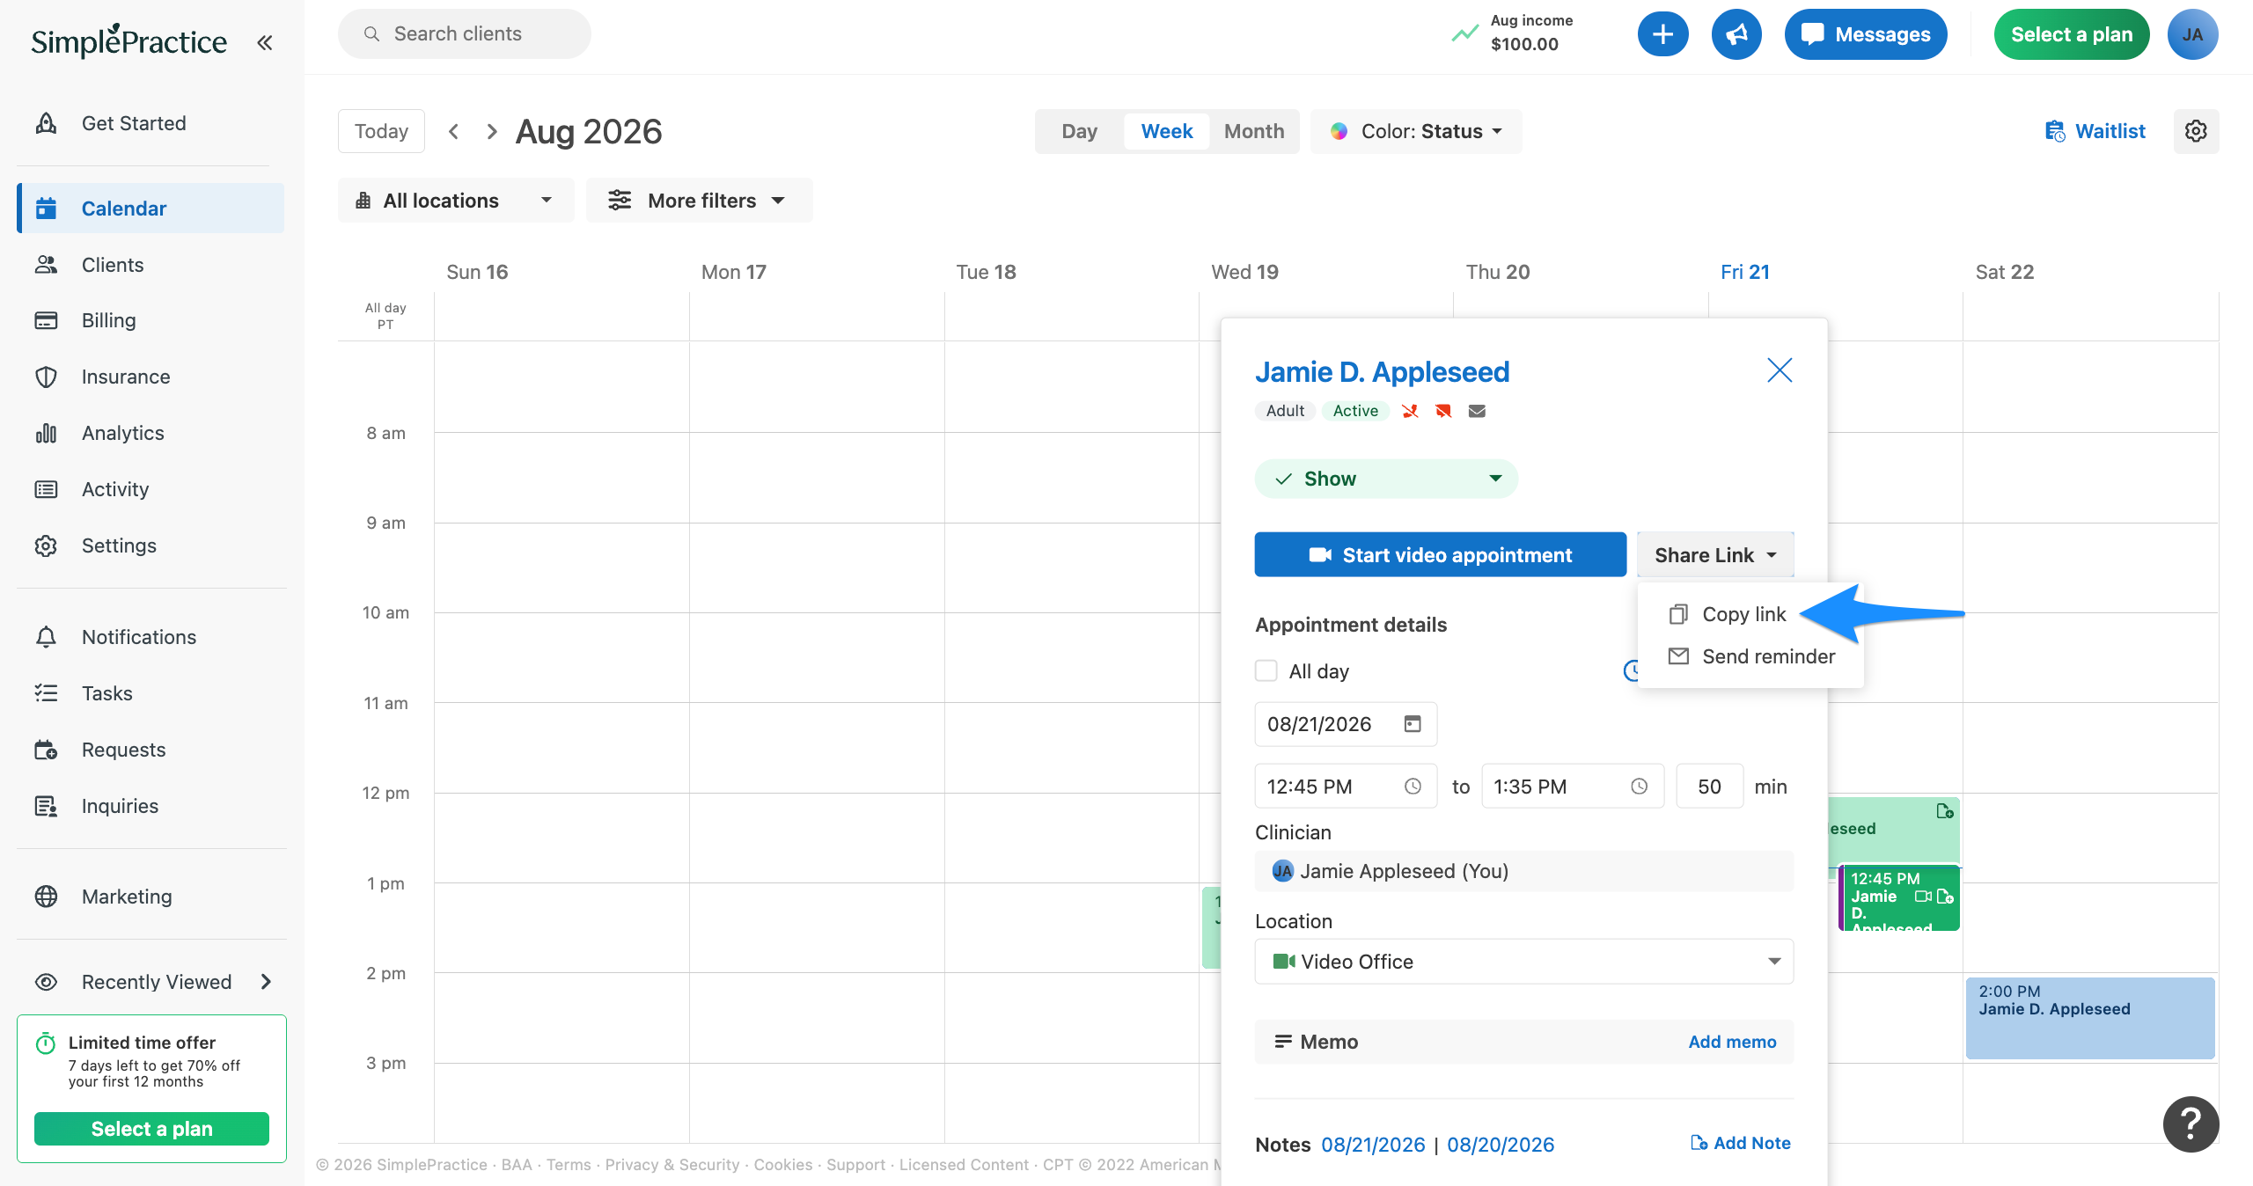Click the 08/21/2026 date field

pyautogui.click(x=1346, y=724)
